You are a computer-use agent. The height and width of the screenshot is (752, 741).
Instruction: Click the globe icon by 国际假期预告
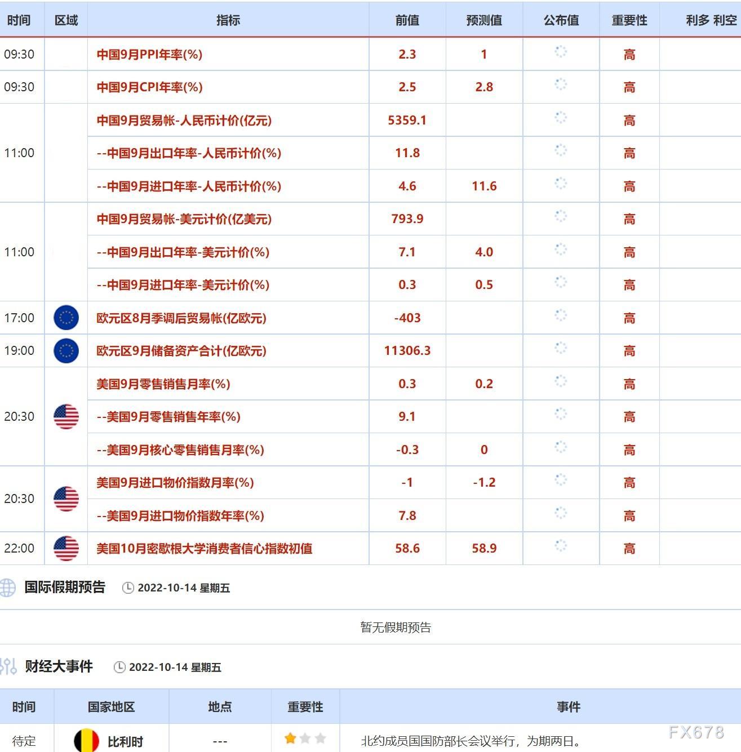pos(7,588)
